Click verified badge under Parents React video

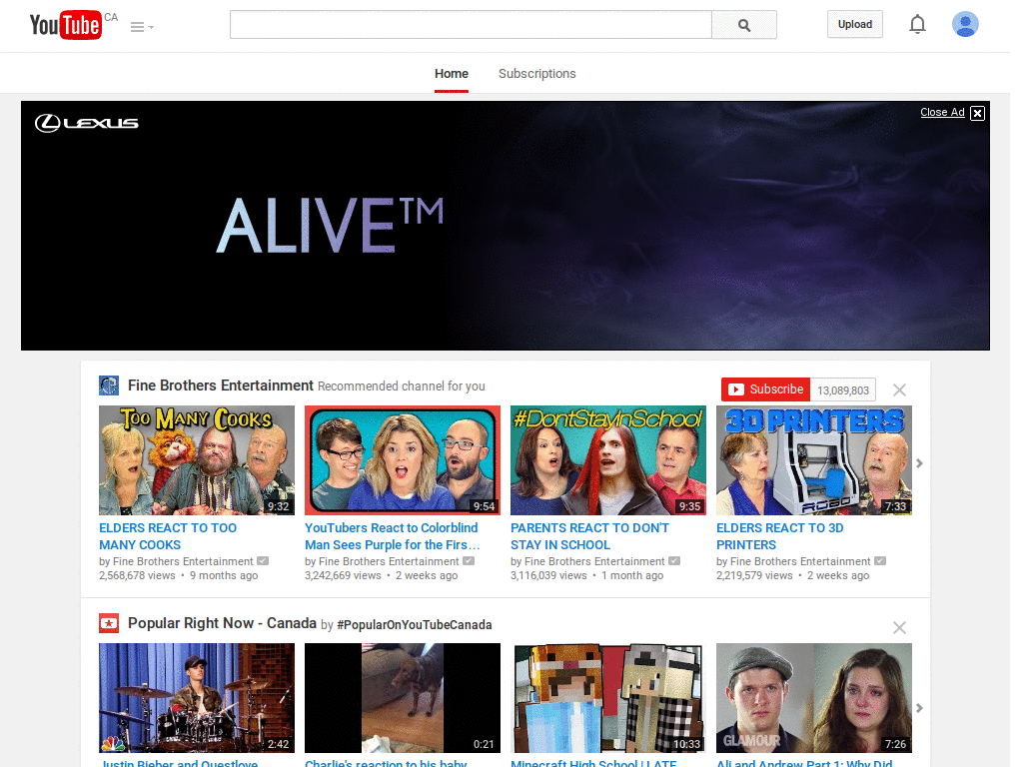(674, 561)
